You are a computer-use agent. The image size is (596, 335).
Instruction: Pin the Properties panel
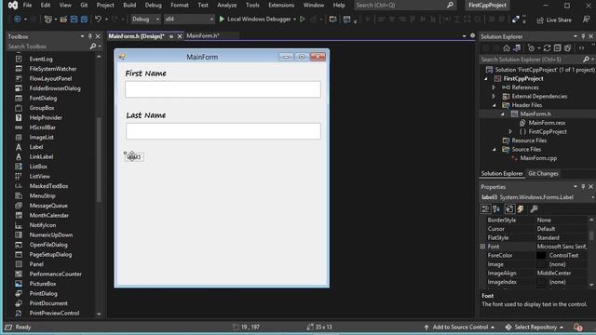pos(583,187)
